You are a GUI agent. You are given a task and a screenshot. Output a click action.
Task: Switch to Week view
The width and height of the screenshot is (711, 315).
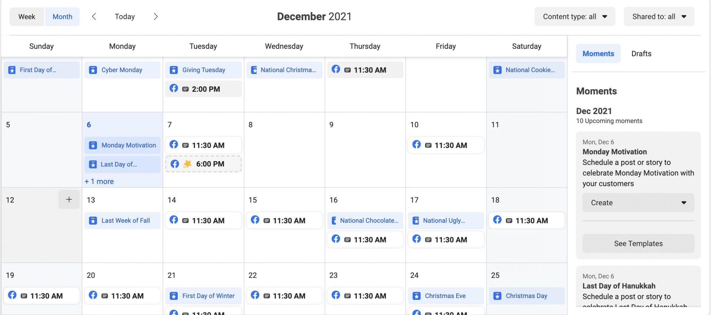[27, 17]
